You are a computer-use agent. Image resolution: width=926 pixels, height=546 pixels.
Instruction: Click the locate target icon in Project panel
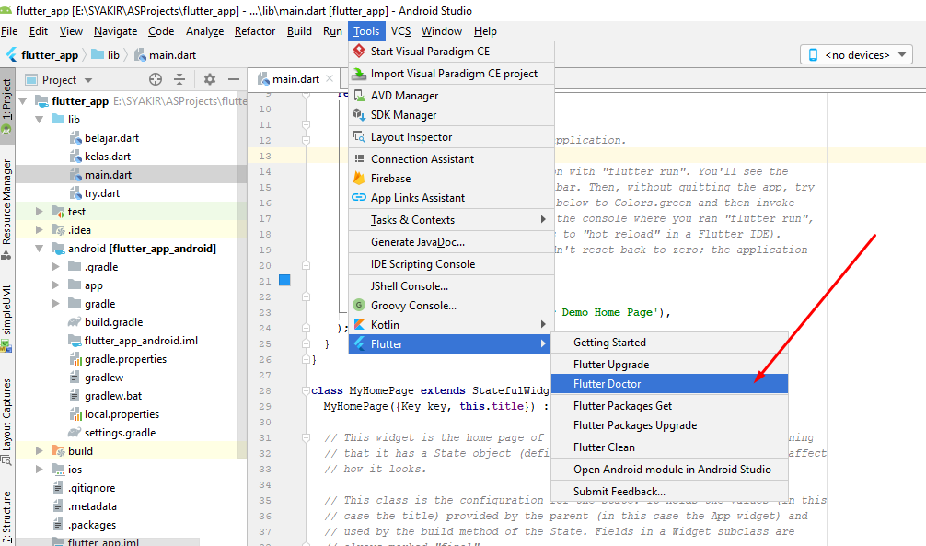click(156, 79)
